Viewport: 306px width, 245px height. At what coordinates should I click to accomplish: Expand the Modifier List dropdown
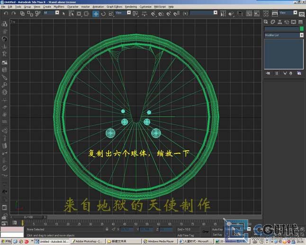coord(302,35)
